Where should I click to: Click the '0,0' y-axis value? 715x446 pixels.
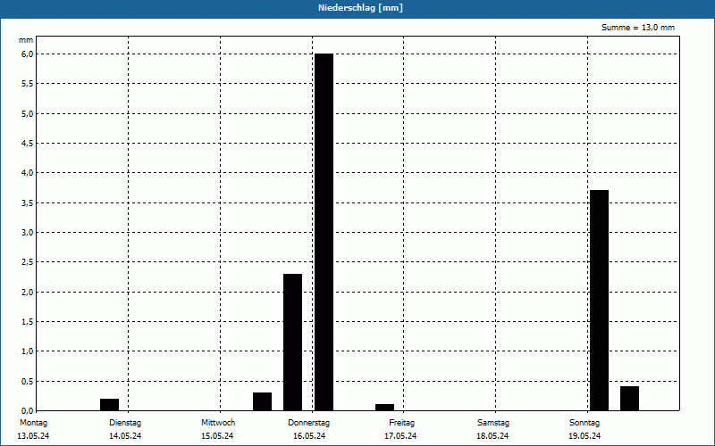click(x=28, y=411)
